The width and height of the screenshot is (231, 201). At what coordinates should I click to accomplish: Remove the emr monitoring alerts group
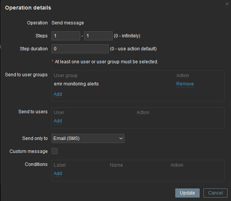(185, 84)
